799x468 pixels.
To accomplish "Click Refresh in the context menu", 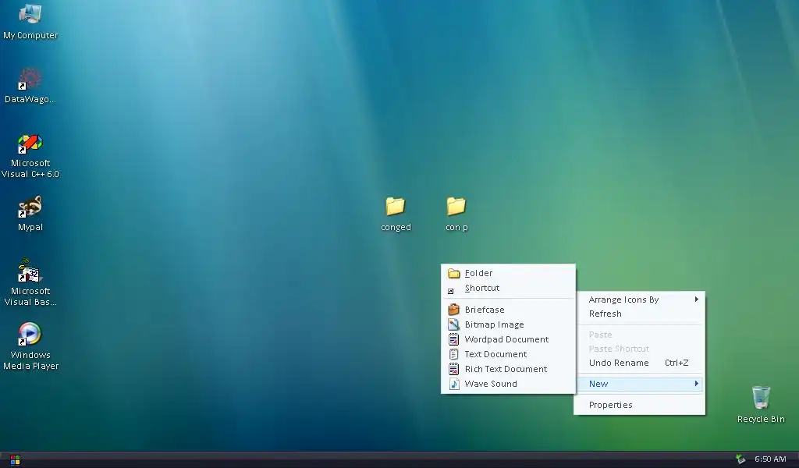I will [640, 314].
